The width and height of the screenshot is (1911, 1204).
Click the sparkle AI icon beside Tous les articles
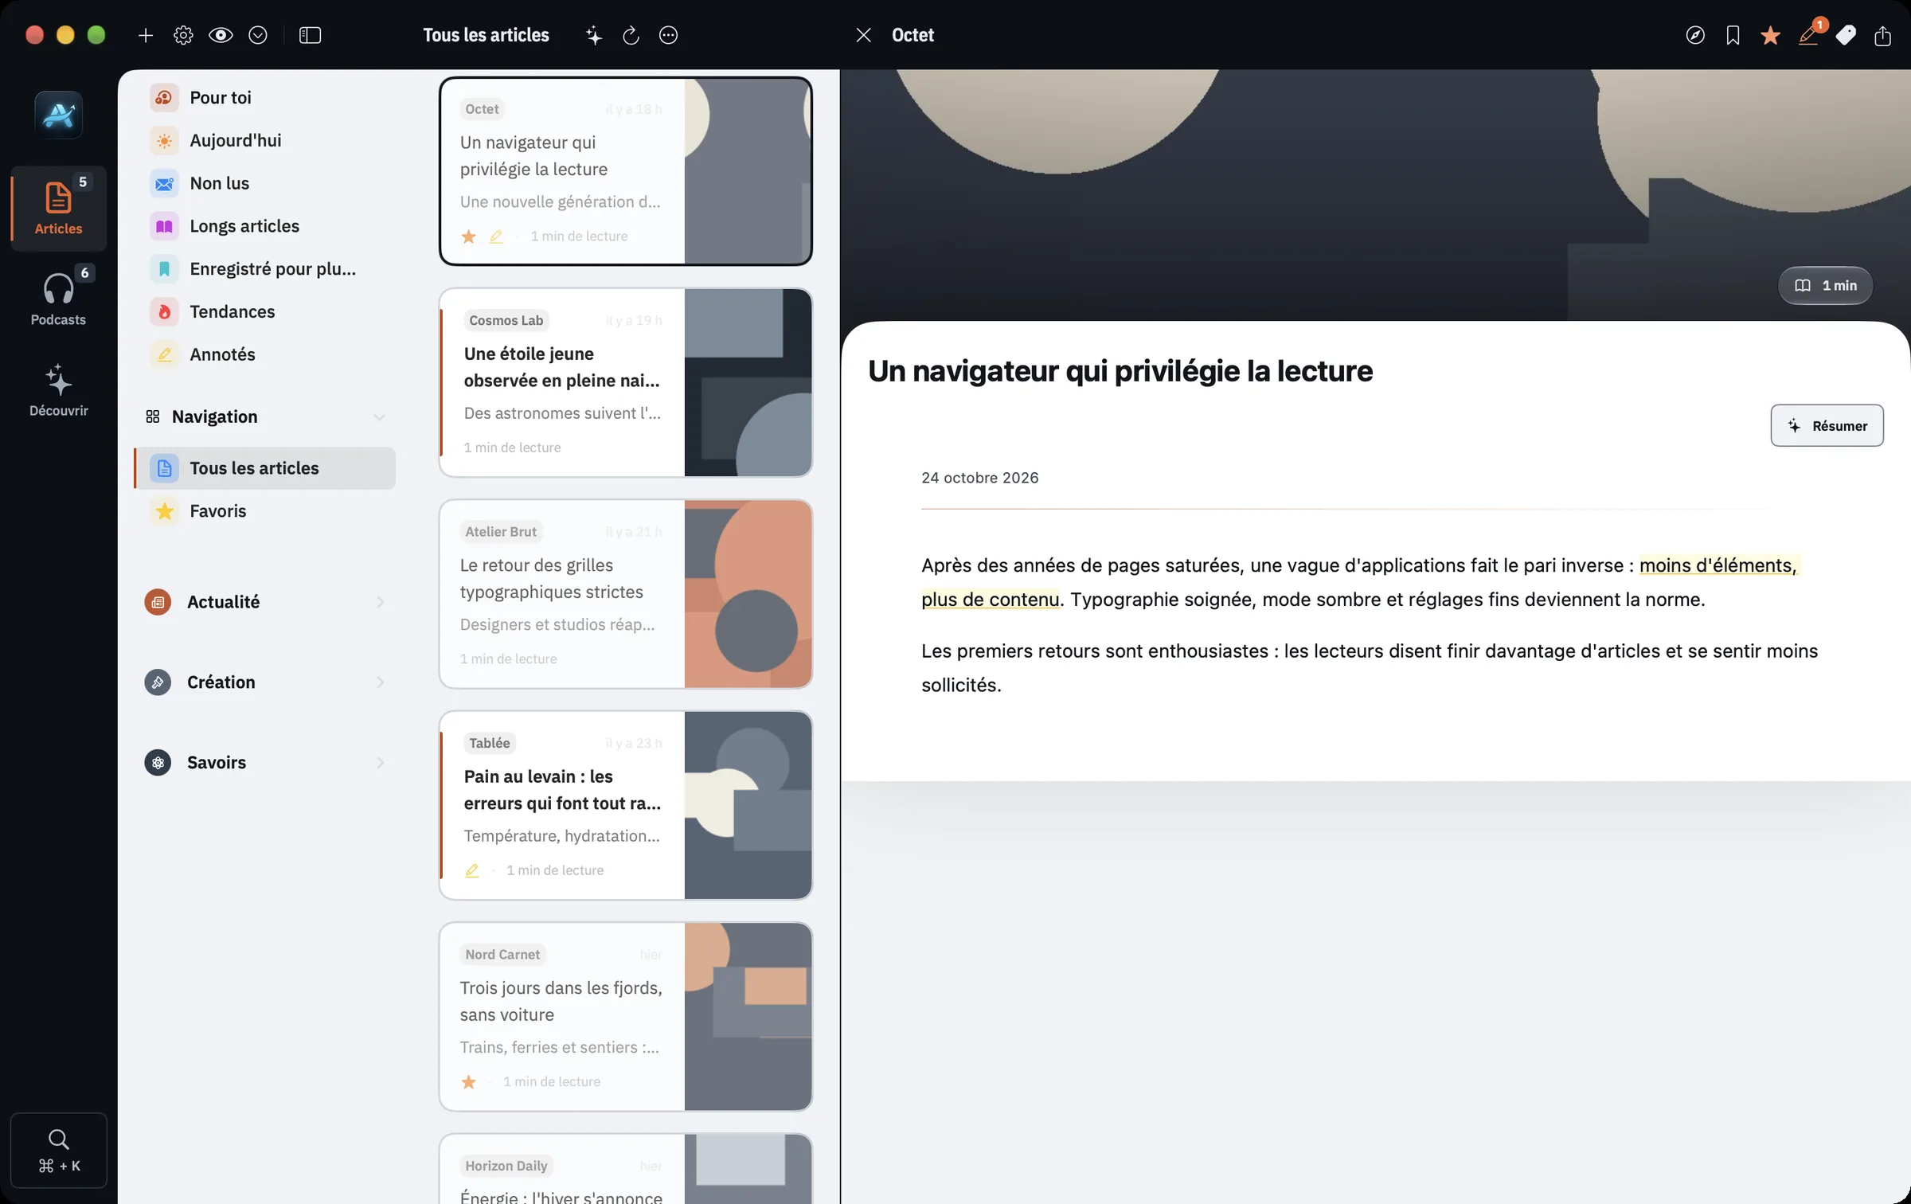point(594,35)
